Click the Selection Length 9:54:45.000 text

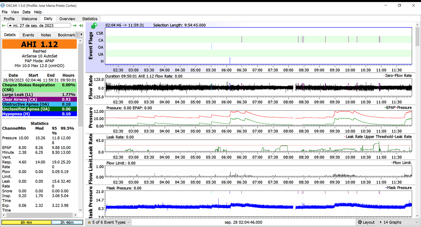[179, 25]
